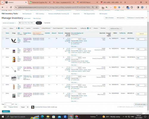Screen dimensions: 149x119
Task: Open the 25 results per page dropdown
Action: pos(141,104)
